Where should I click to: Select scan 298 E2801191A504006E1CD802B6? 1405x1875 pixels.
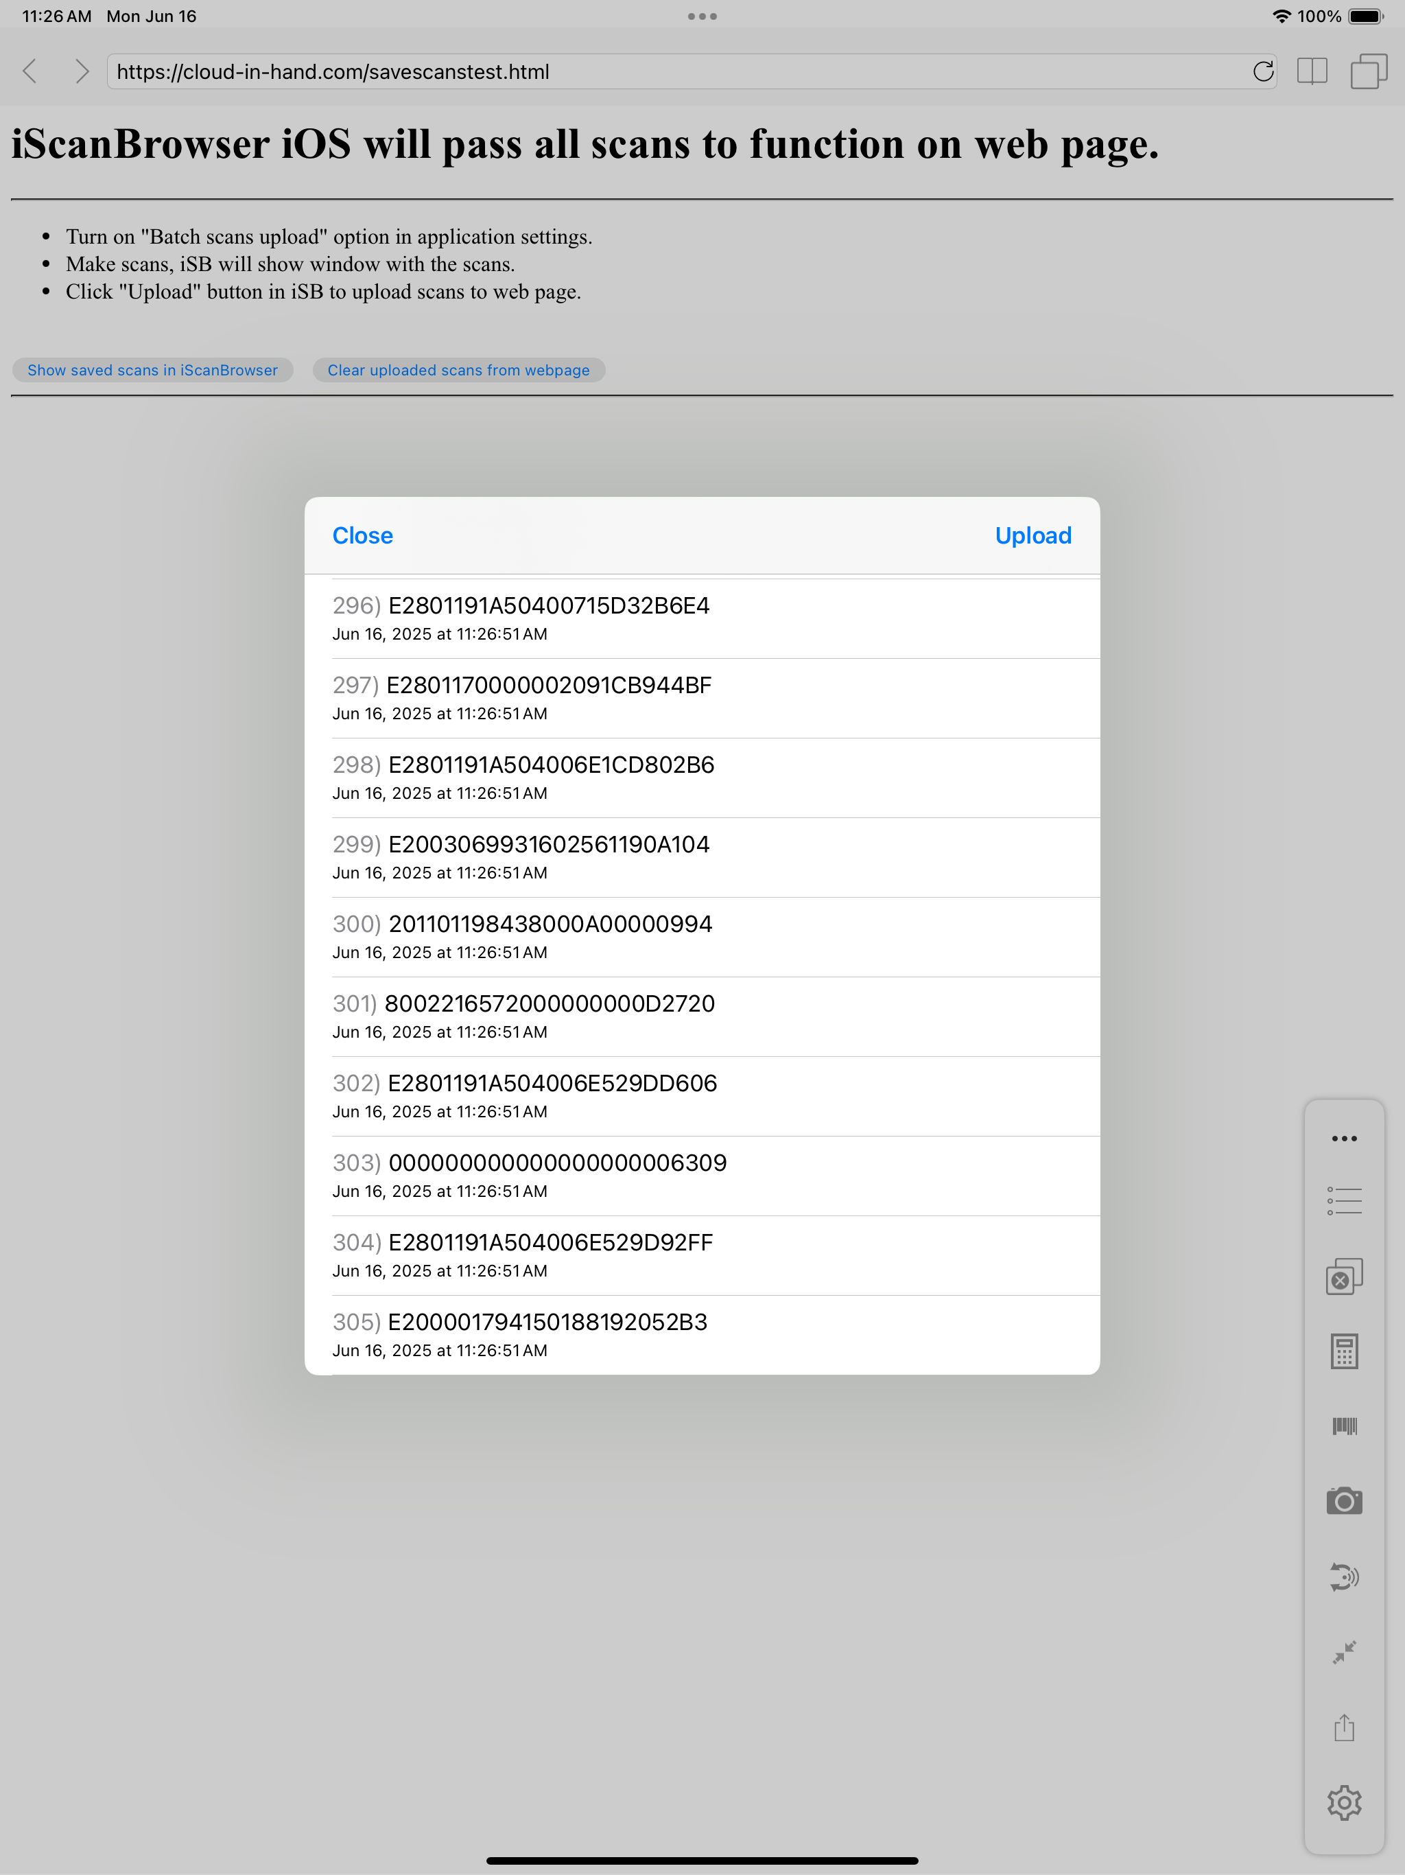click(x=702, y=778)
